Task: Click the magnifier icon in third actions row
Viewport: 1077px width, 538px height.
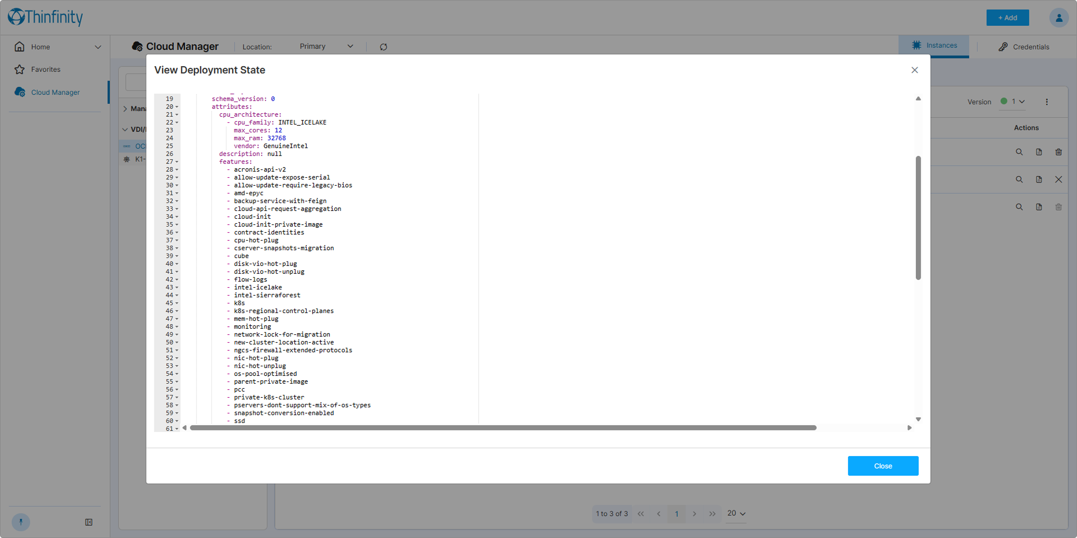Action: [x=1019, y=207]
